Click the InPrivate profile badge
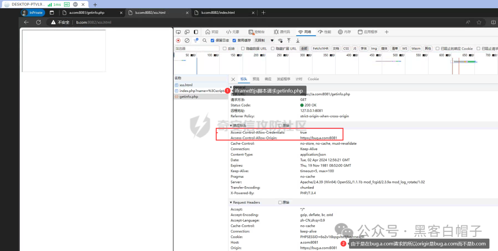This screenshot has height=251, width=498. coord(33,13)
